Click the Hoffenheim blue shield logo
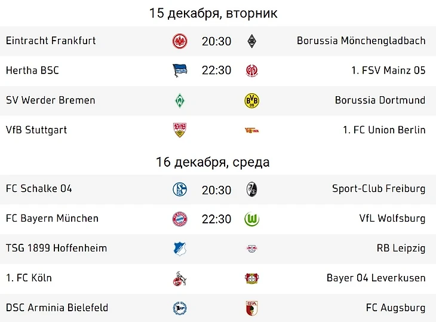Viewport: 436px width, 322px height. tap(180, 249)
